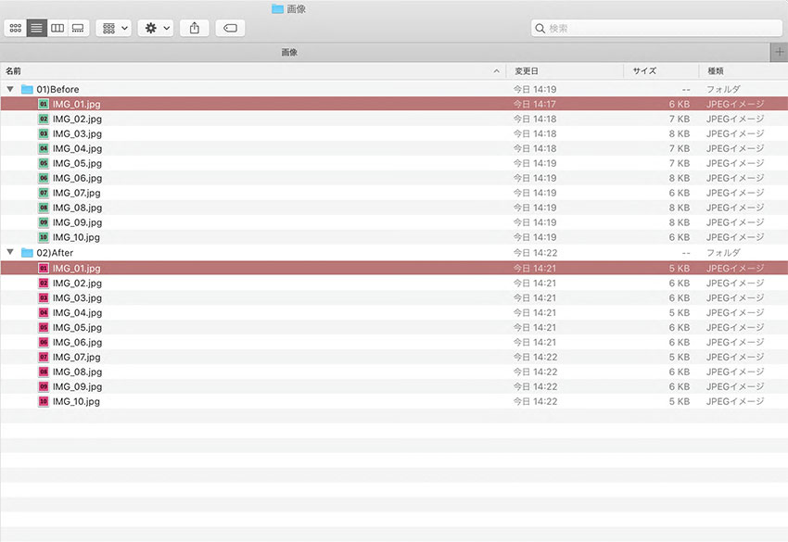Click green 08 icon in Before folder

pyautogui.click(x=44, y=208)
